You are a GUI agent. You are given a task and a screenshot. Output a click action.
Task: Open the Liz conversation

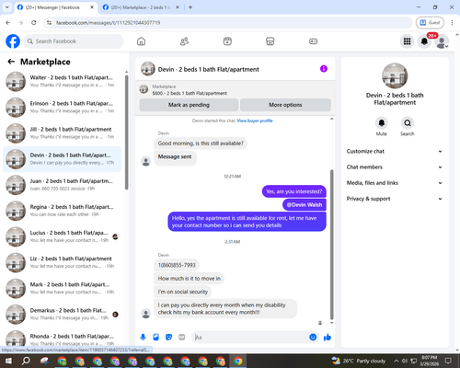(62, 262)
